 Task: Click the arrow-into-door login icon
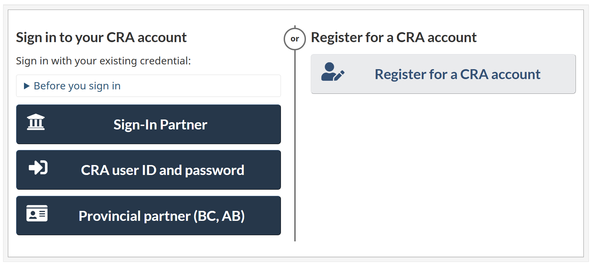pos(38,167)
